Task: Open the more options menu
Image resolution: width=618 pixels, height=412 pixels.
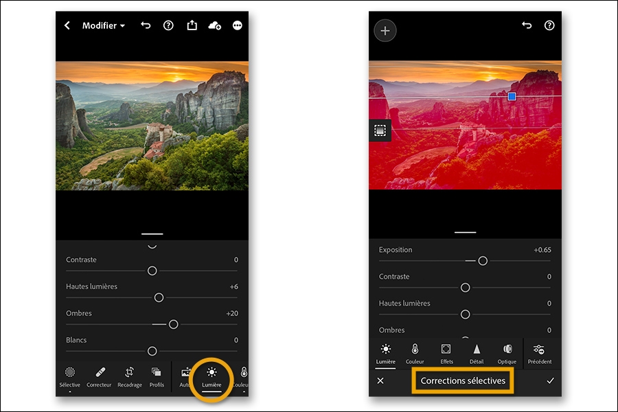Action: coord(236,24)
